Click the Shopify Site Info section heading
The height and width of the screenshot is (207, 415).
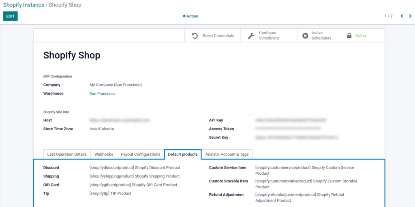pos(56,112)
